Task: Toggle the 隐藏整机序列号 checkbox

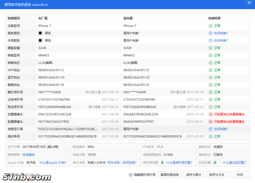Action: click(x=131, y=175)
